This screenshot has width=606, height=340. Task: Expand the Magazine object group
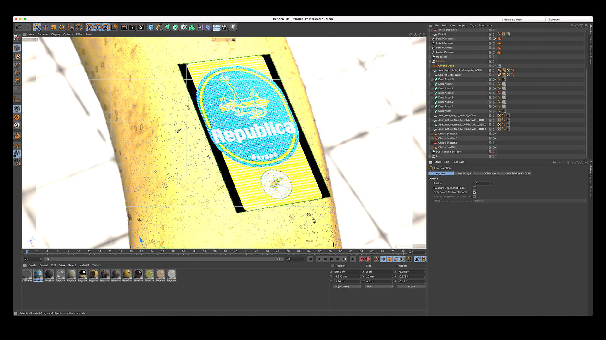[430, 57]
